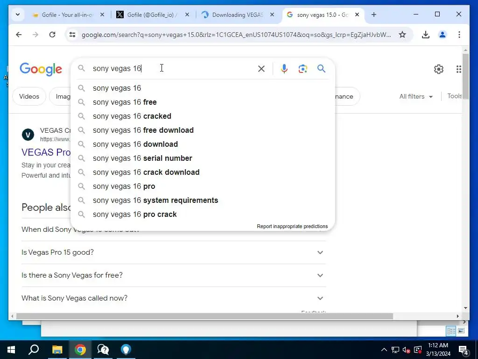Close the Gofile (@Gofile_io) tab
478x359 pixels.
[187, 14]
